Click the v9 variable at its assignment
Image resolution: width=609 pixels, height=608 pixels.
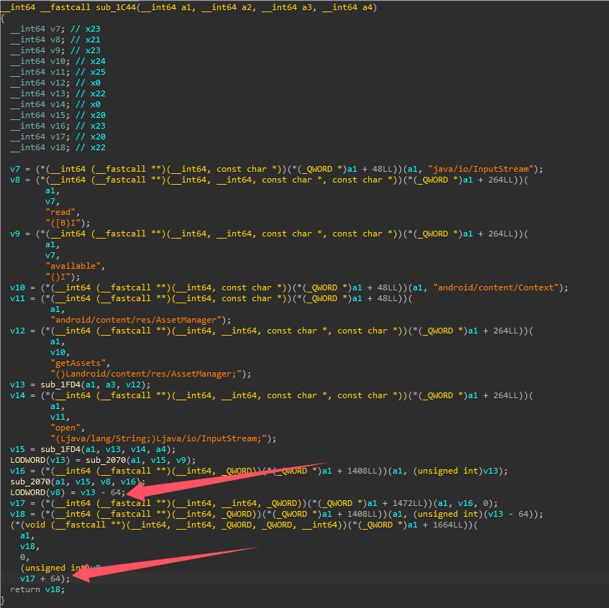[15, 234]
